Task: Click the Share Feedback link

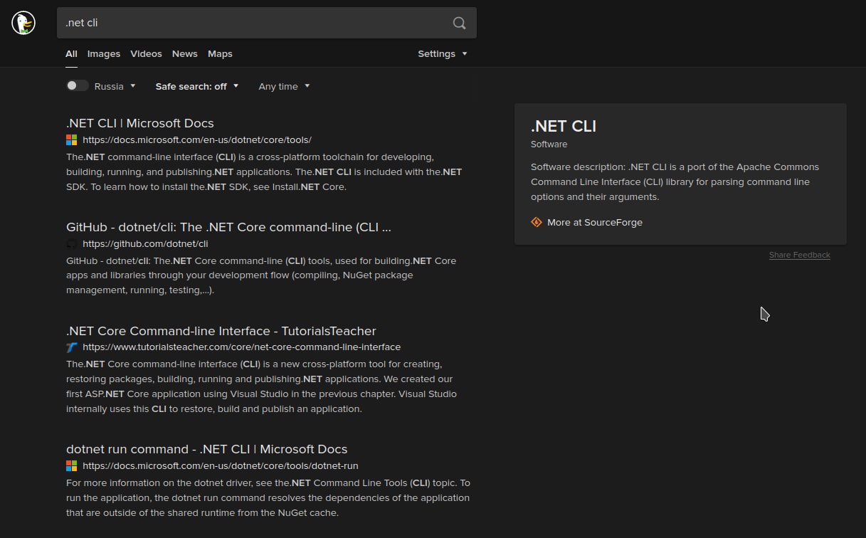Action: pyautogui.click(x=800, y=255)
